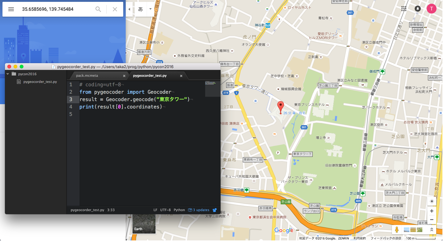
Task: Select the キューバ共和国大使館 label
Action: 242,177
